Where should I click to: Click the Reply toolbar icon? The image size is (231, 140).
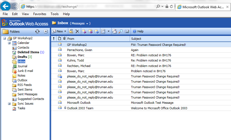coord(84,31)
